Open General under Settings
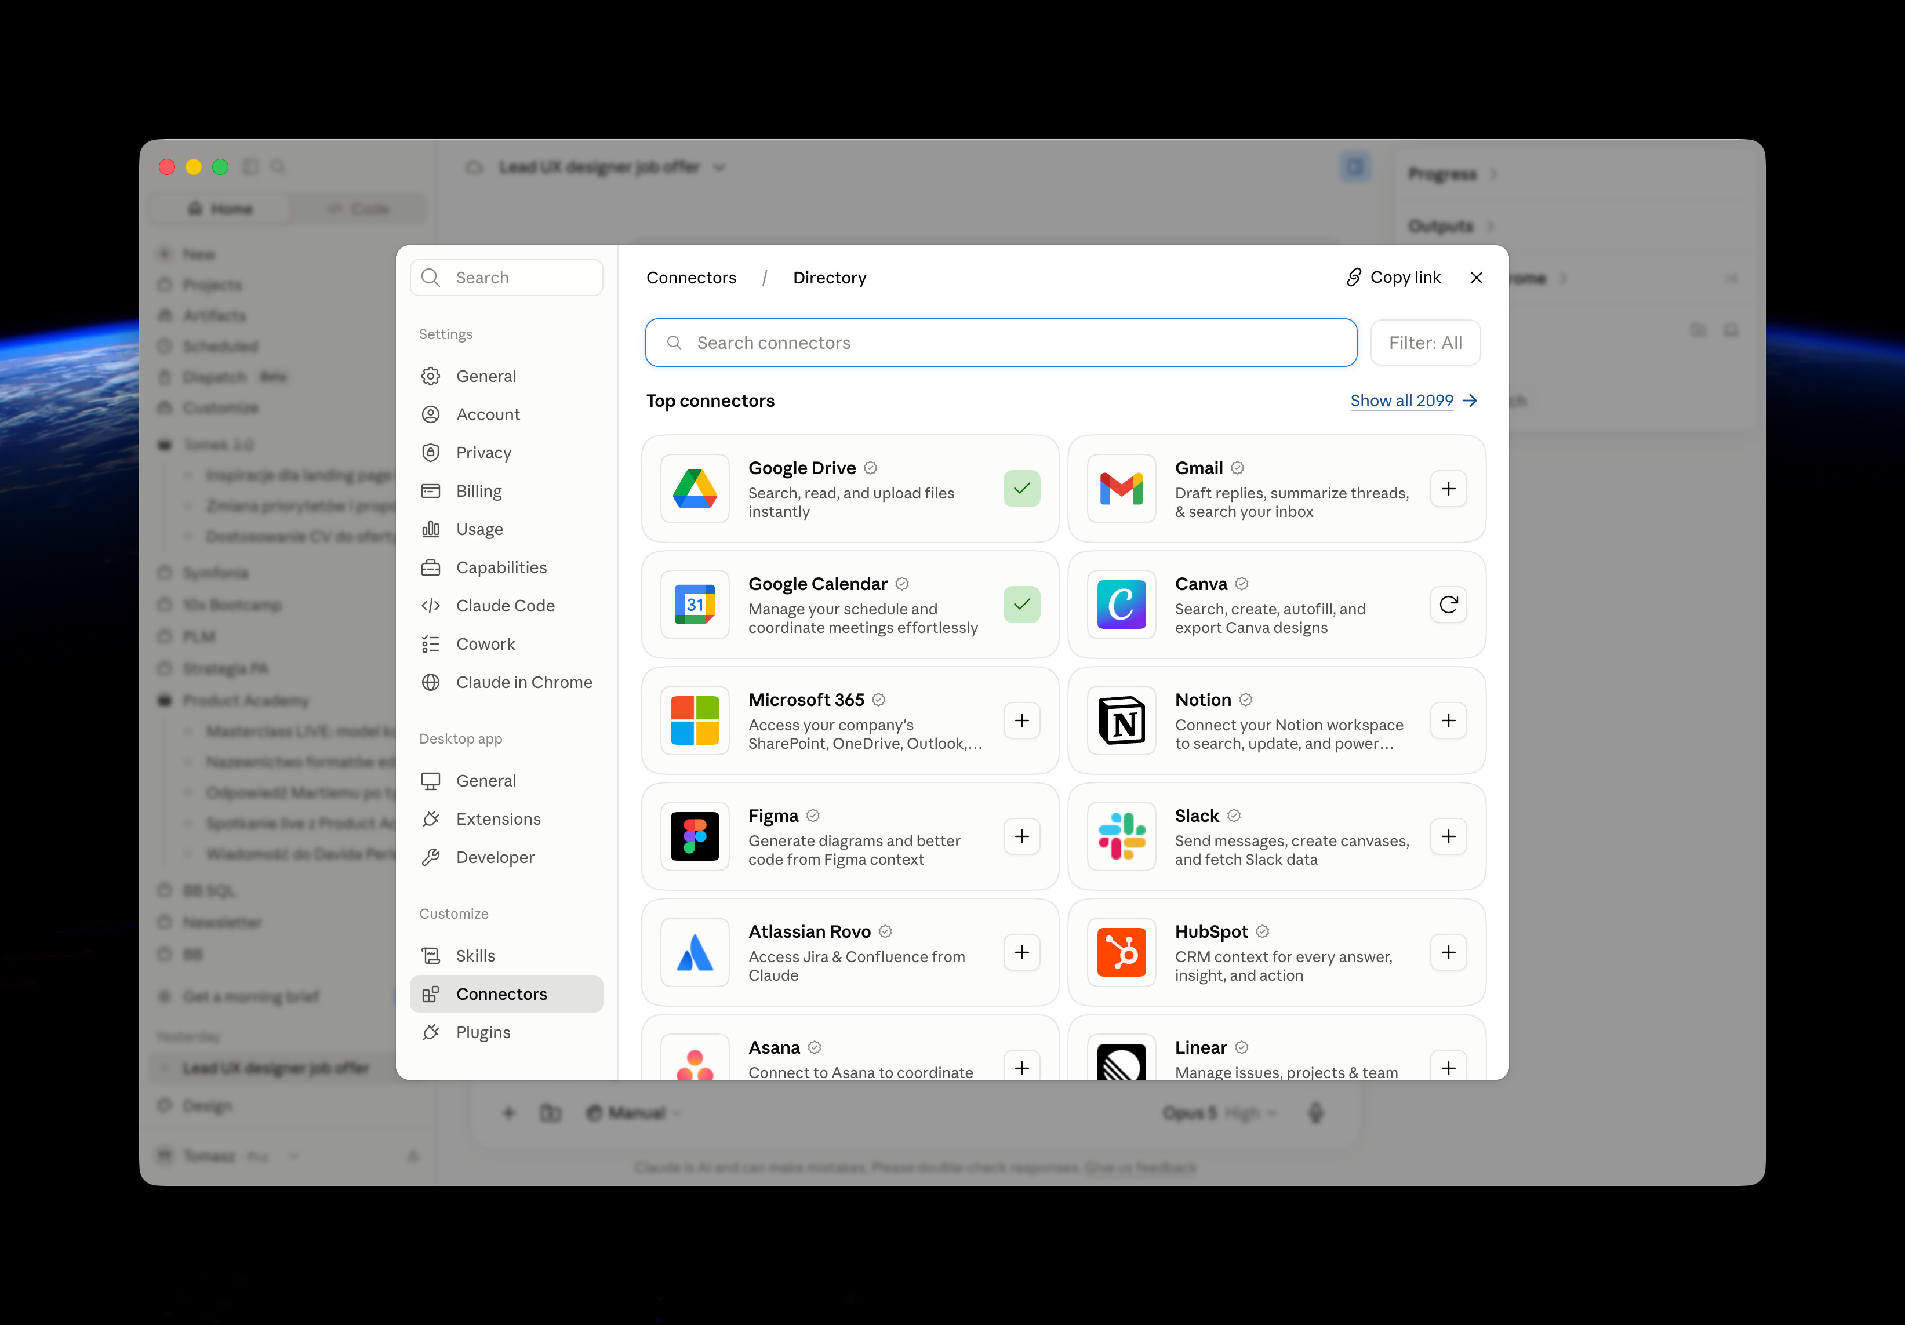 [506, 376]
